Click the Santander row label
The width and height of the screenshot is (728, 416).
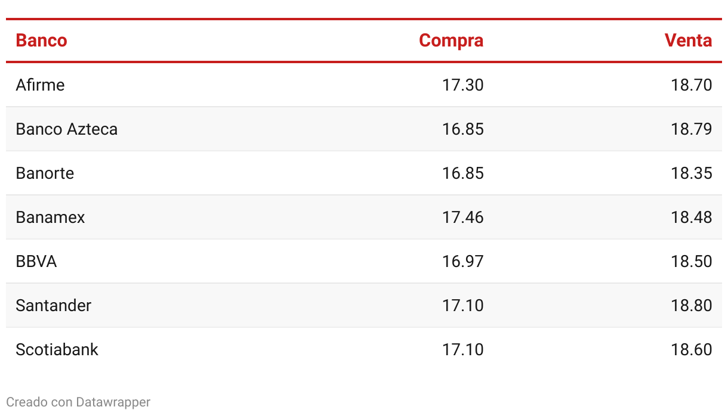coord(53,305)
